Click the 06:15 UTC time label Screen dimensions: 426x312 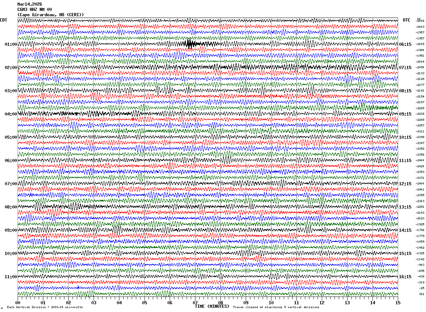pos(405,44)
